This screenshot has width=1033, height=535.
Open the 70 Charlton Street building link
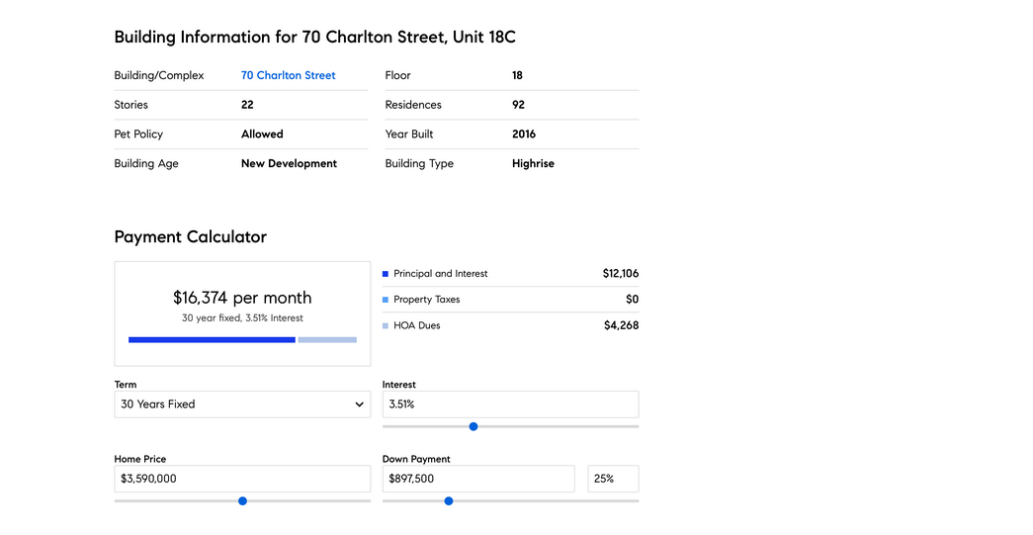point(288,75)
